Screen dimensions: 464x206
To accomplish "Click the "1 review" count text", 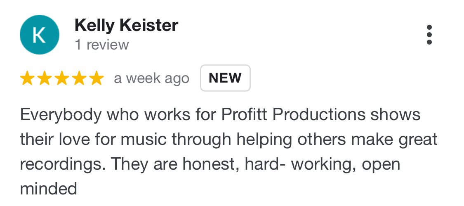I will [101, 45].
